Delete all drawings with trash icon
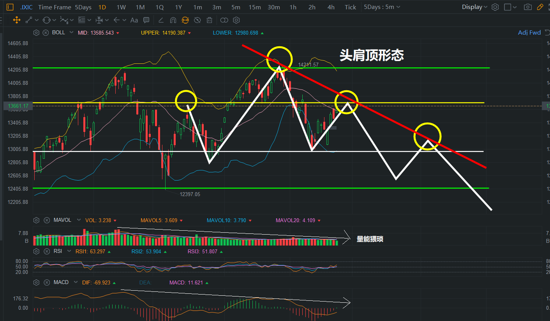This screenshot has width=550, height=321. coord(210,20)
